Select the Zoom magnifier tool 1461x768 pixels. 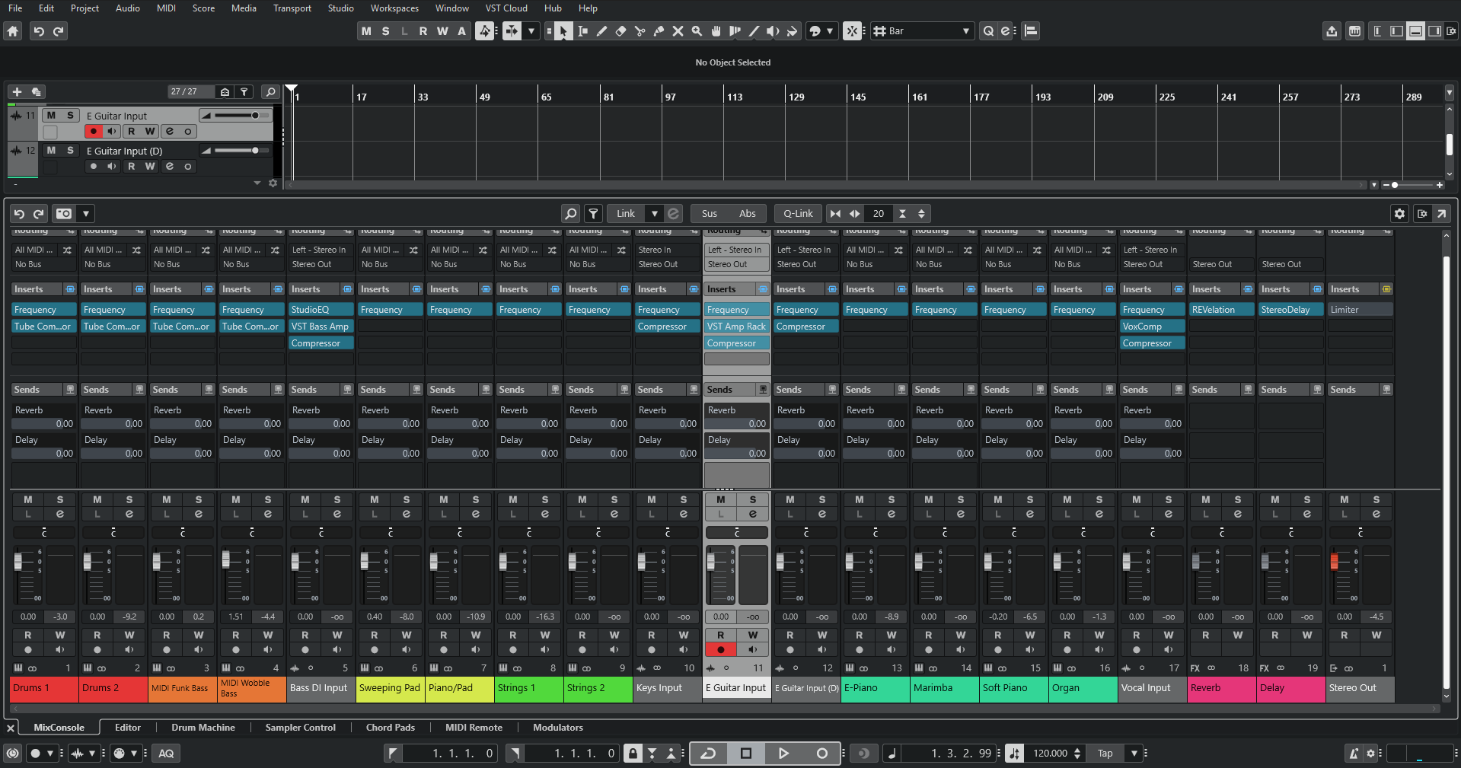[697, 31]
